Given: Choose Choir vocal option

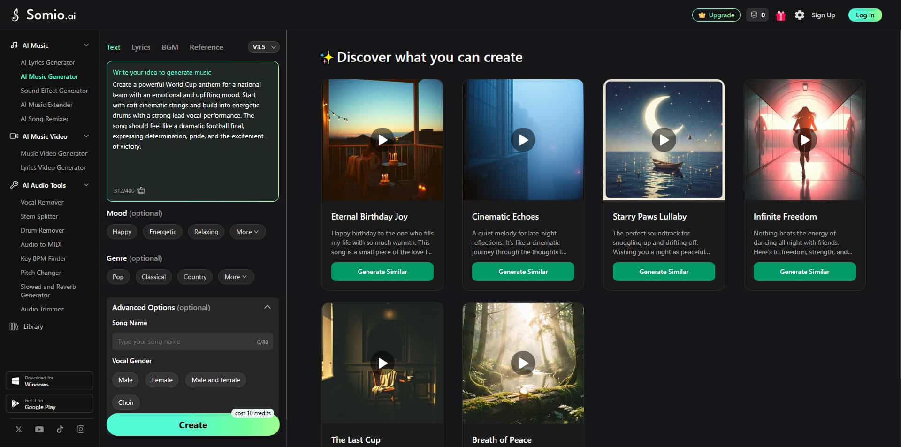Looking at the screenshot, I should point(126,402).
